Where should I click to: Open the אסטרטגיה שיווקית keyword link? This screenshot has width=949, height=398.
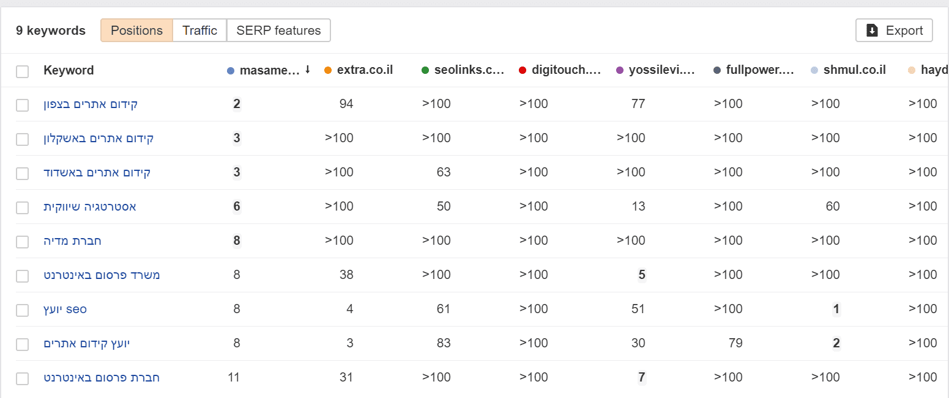pyautogui.click(x=90, y=207)
